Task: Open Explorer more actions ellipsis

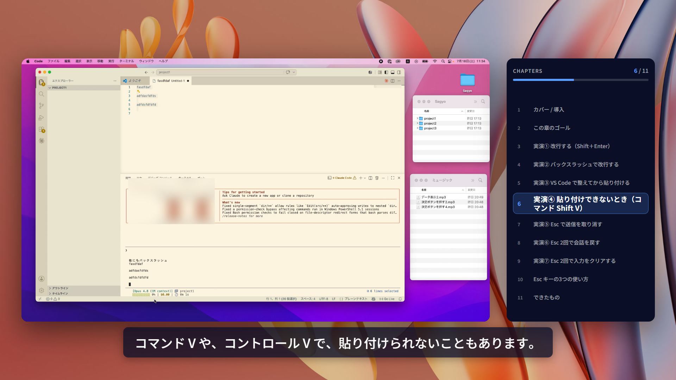Action: click(115, 81)
